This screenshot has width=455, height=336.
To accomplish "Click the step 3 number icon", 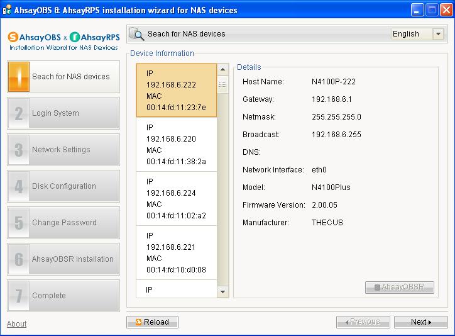I will [19, 150].
